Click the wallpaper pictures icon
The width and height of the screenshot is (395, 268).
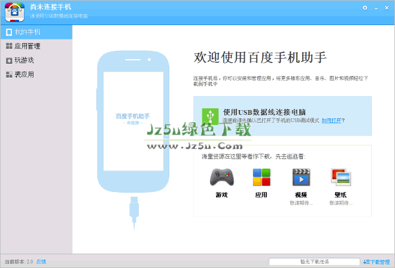[341, 177]
